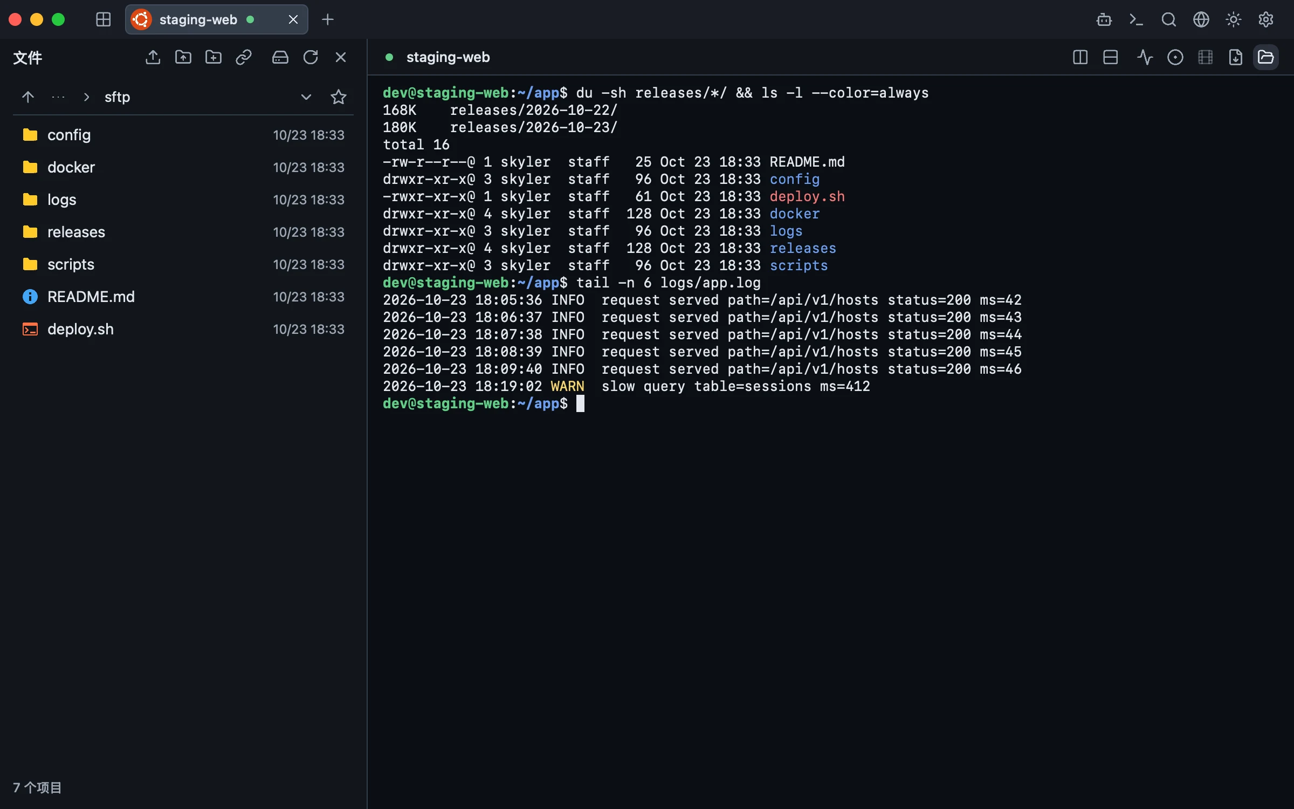This screenshot has width=1294, height=809.
Task: Click the search magnifier icon
Action: (1168, 19)
